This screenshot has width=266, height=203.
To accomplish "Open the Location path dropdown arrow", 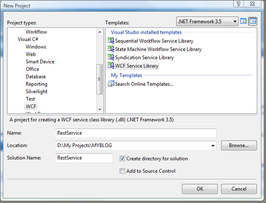I will click(x=213, y=146).
